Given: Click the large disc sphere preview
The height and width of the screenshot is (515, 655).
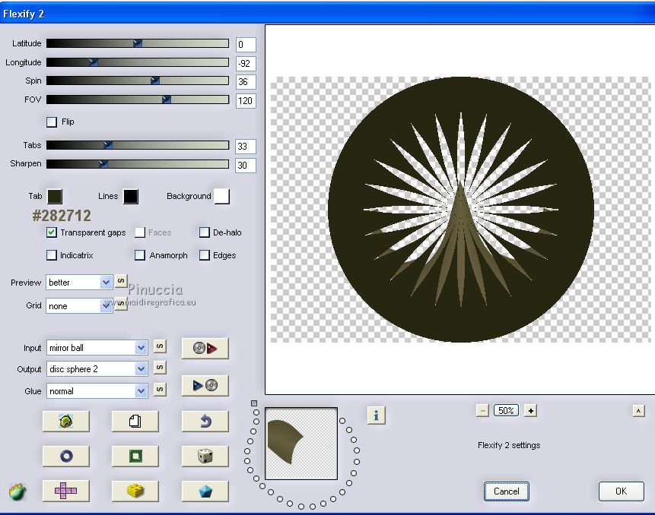Looking at the screenshot, I should 460,210.
